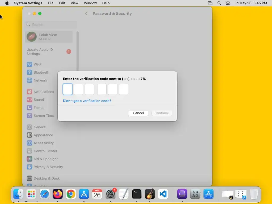
Task: Click the Sound speaker icon
Action: [29, 100]
